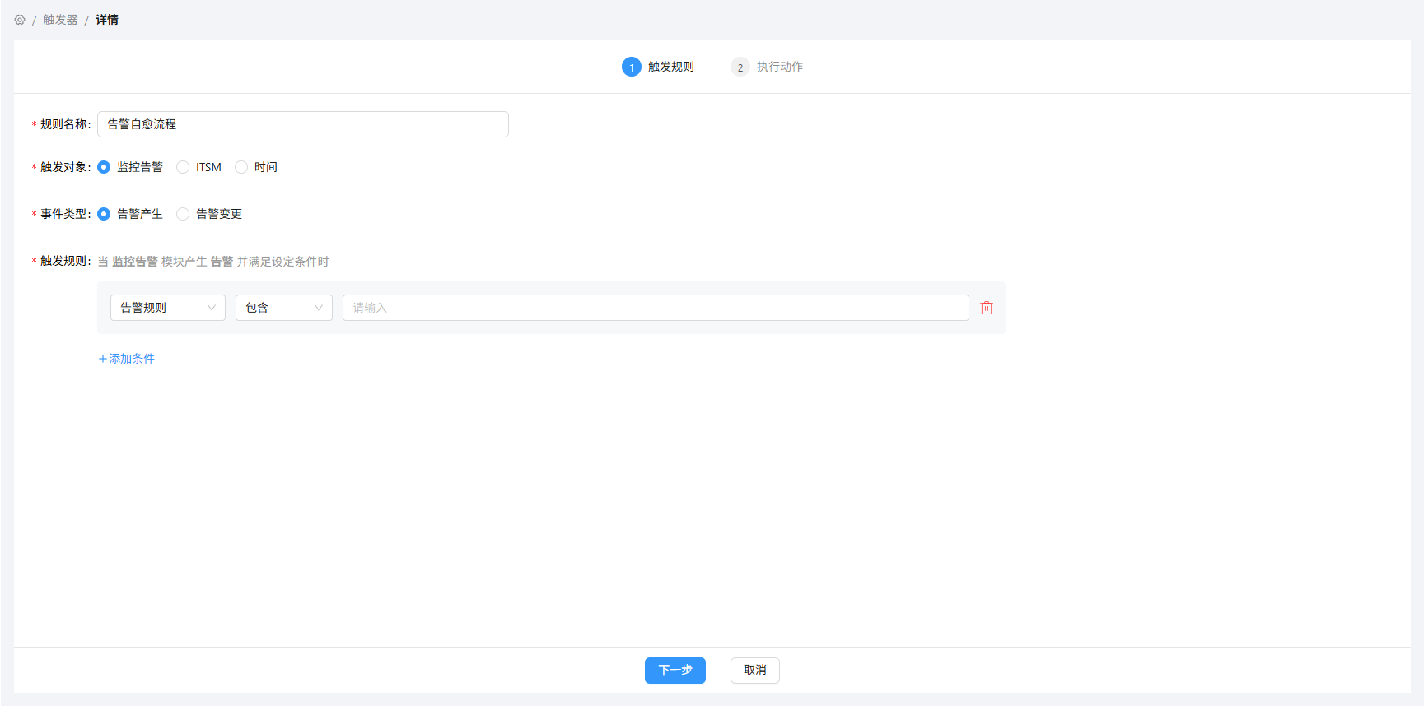Delete the condition row with trash icon
This screenshot has width=1424, height=706.
click(x=986, y=308)
